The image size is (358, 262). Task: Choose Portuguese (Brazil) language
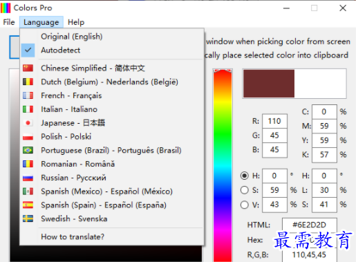[x=112, y=150]
